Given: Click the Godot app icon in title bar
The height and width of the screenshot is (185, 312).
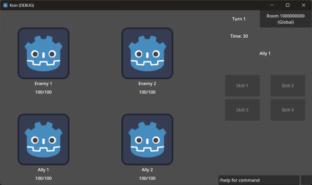Looking at the screenshot, I should click(x=5, y=5).
